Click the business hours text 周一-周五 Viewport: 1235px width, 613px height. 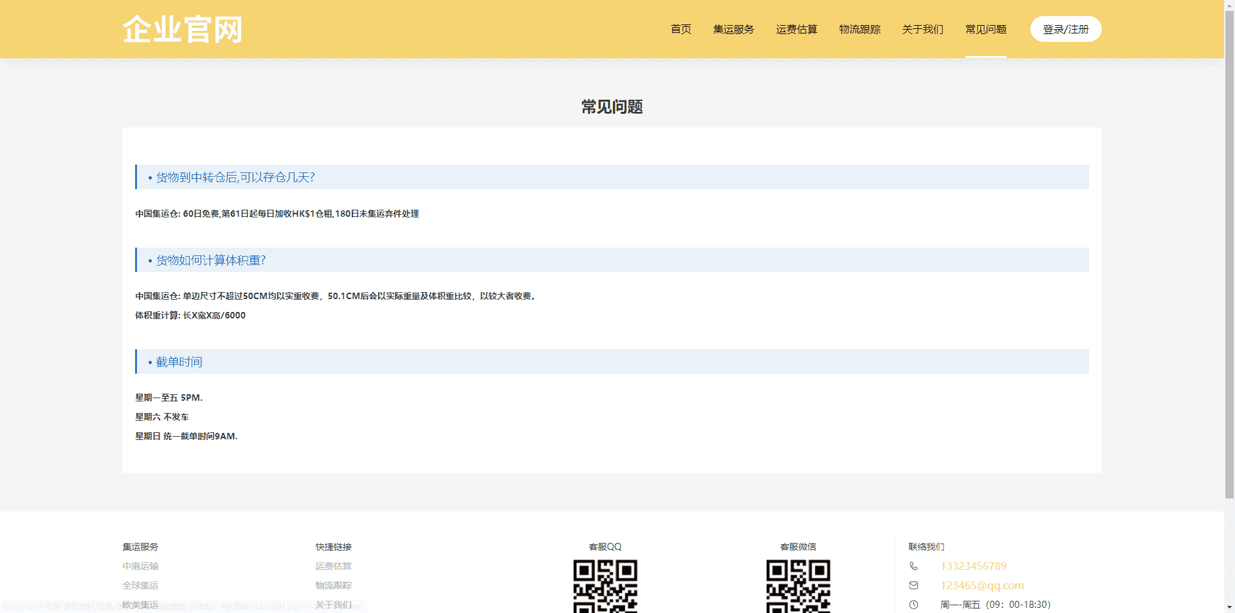[x=996, y=605]
